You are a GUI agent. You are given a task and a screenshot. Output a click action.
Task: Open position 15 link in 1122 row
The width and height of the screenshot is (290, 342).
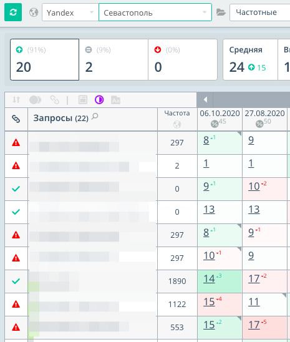tap(209, 302)
